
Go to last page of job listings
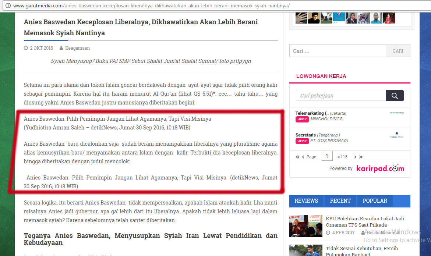pos(361,157)
